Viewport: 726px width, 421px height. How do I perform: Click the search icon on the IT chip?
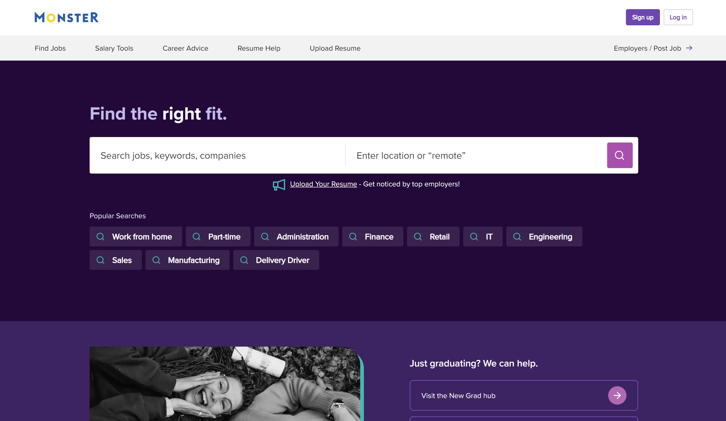coord(474,236)
